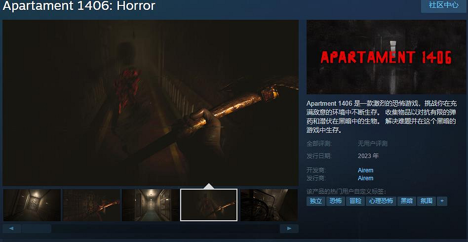Image resolution: width=468 pixels, height=242 pixels.
Task: Click the 开发商 label
Action: click(x=316, y=170)
